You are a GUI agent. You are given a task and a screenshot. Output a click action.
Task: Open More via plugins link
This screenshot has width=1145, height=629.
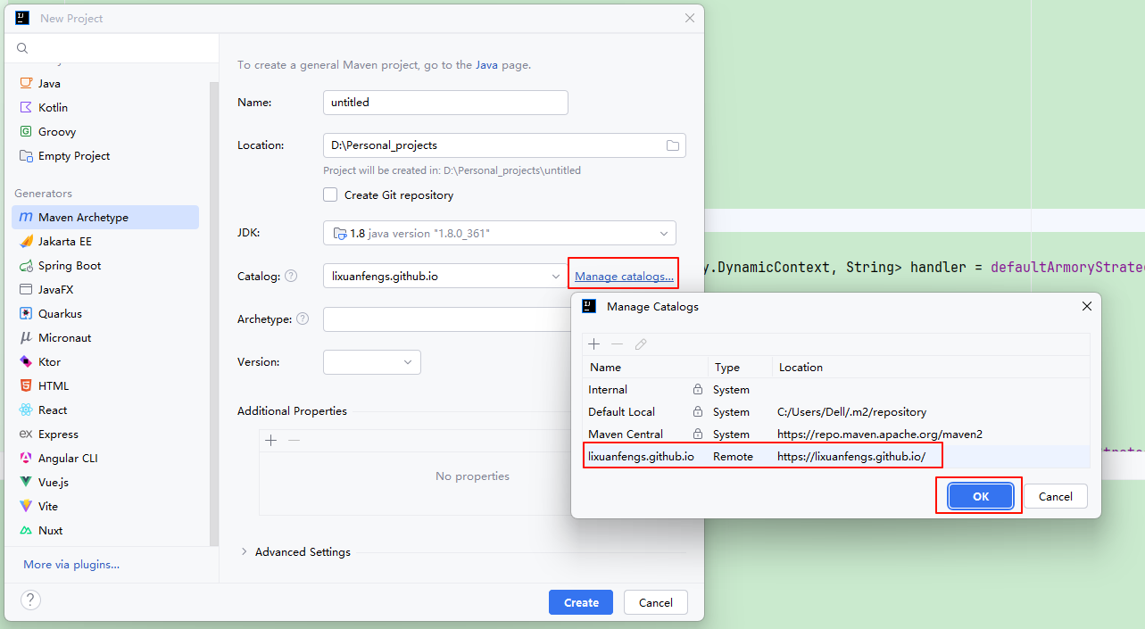(x=71, y=565)
